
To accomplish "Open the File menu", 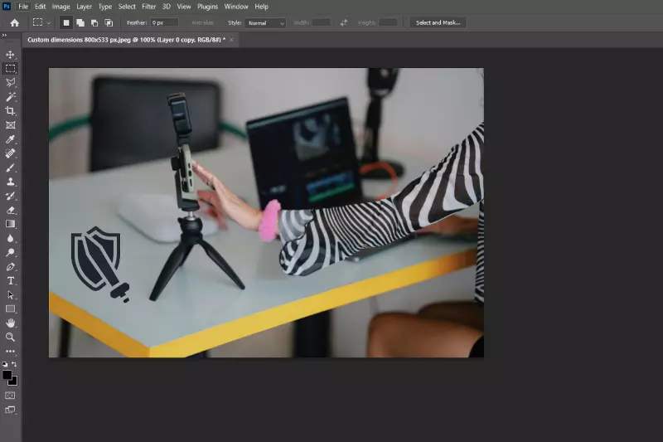I will coord(23,7).
